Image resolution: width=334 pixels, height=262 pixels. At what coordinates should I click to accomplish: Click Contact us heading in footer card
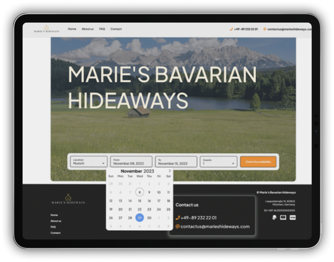click(x=187, y=205)
